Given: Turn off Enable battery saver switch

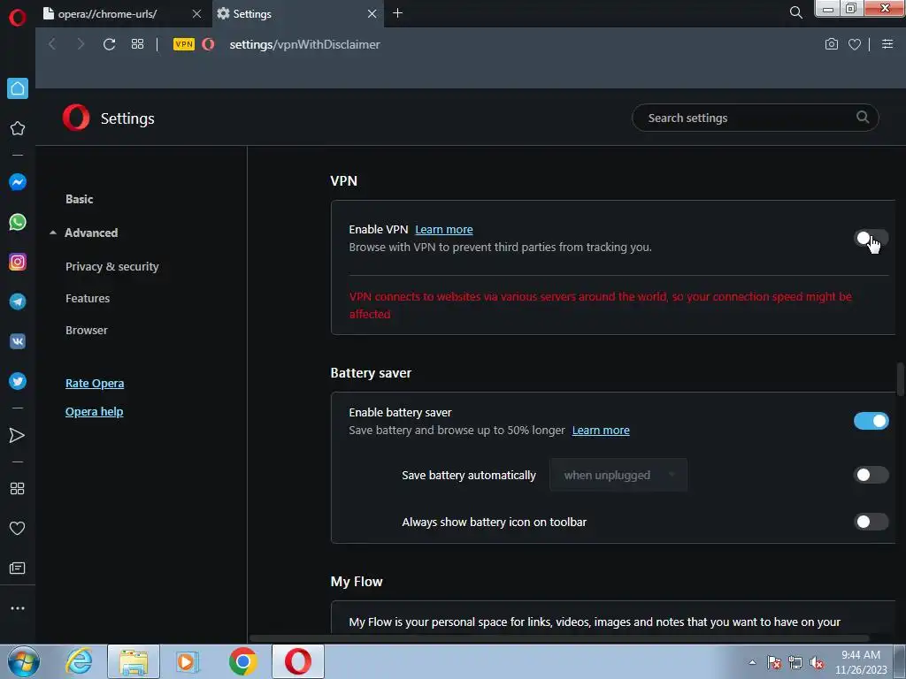Looking at the screenshot, I should 871,421.
